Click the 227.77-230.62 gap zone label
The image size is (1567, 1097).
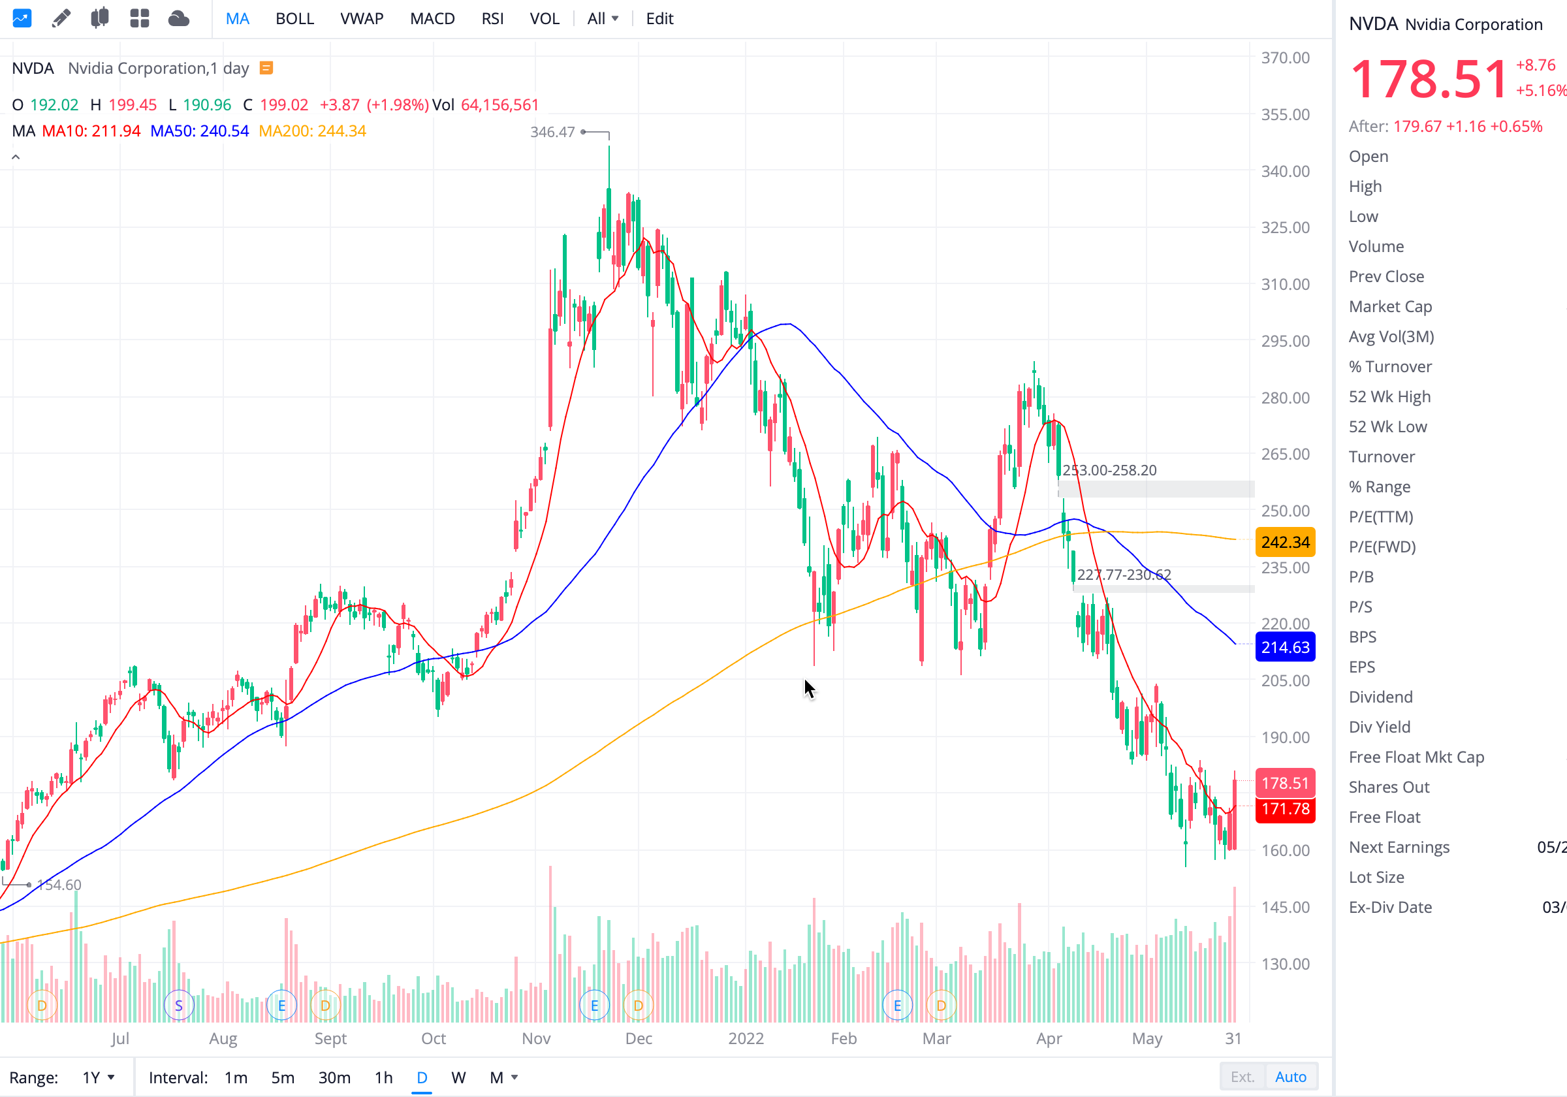1124,575
